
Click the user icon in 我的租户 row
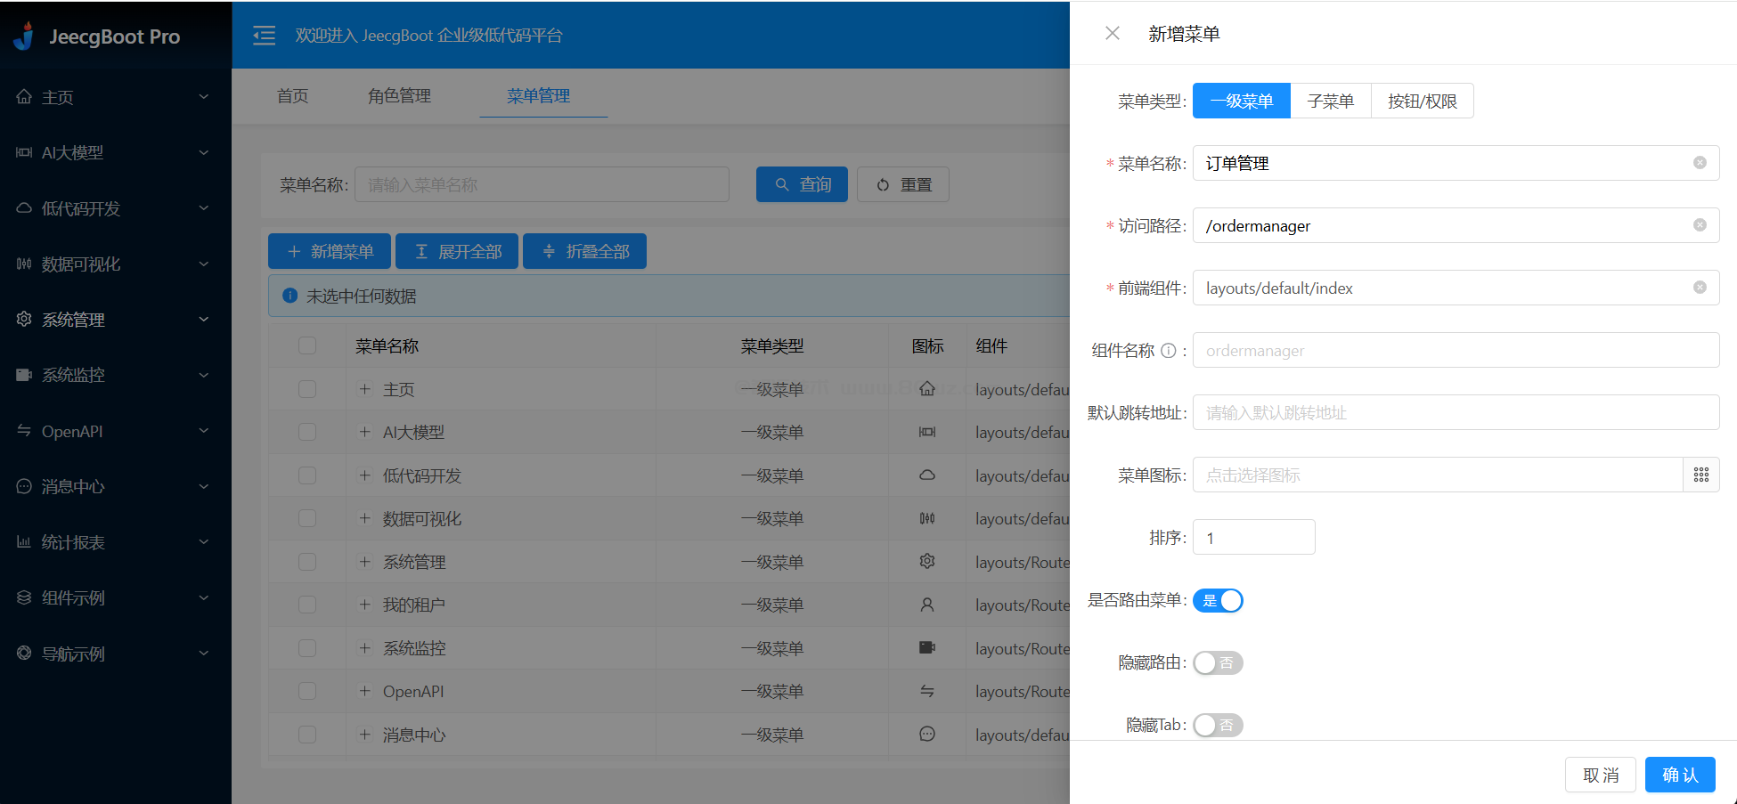tap(927, 605)
